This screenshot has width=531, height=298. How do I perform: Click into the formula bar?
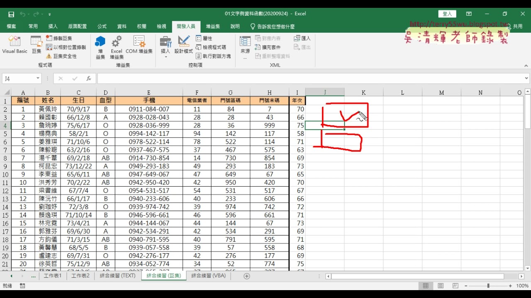(x=310, y=78)
